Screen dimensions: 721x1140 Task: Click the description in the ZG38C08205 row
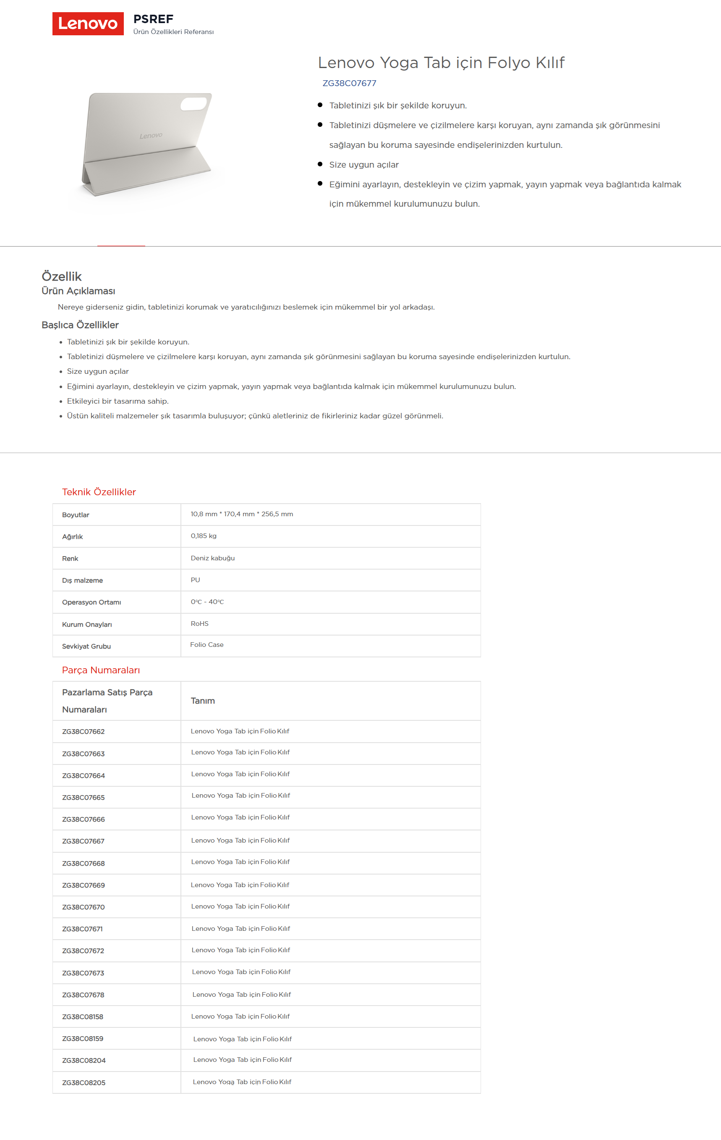242,1082
